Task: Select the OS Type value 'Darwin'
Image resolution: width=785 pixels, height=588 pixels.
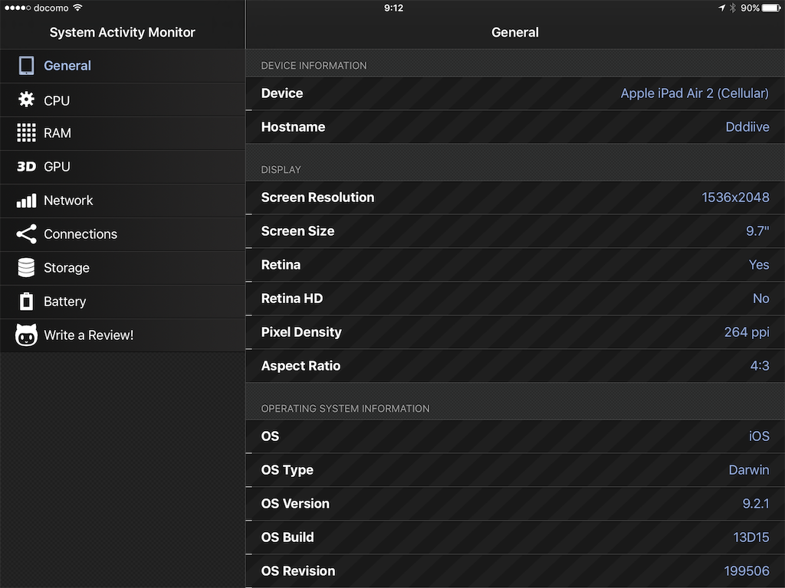Action: coord(749,470)
